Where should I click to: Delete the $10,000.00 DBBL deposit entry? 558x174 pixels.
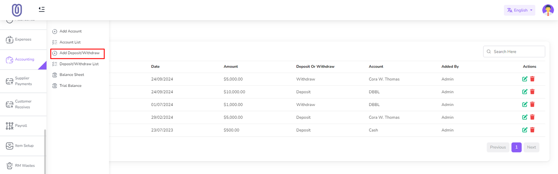[532, 92]
